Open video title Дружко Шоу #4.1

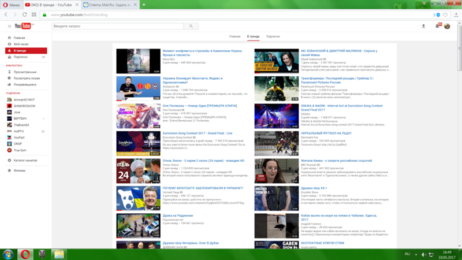(314, 188)
